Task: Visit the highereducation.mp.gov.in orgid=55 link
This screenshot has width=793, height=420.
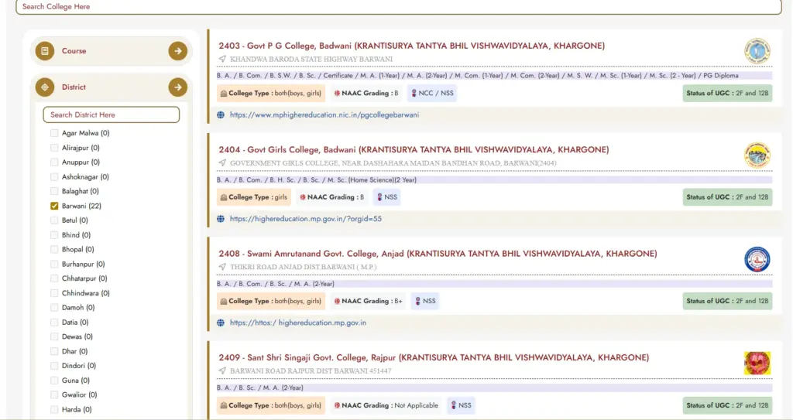Action: 305,219
